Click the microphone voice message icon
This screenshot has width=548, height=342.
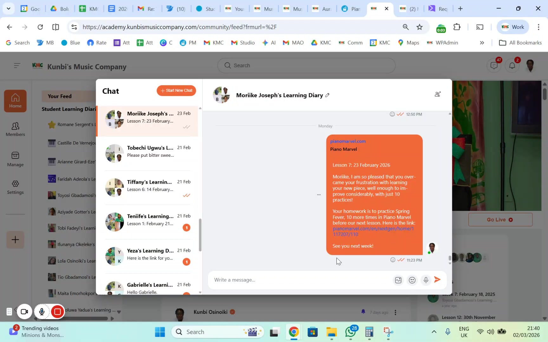coord(426,280)
